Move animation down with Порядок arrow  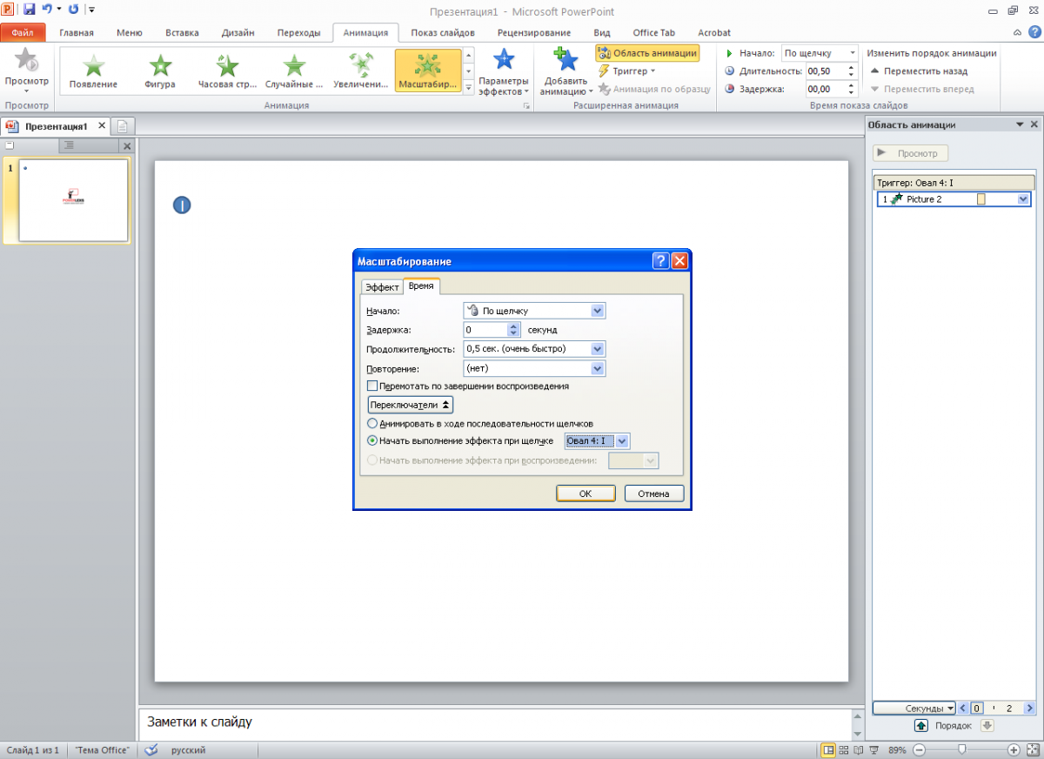pyautogui.click(x=987, y=725)
